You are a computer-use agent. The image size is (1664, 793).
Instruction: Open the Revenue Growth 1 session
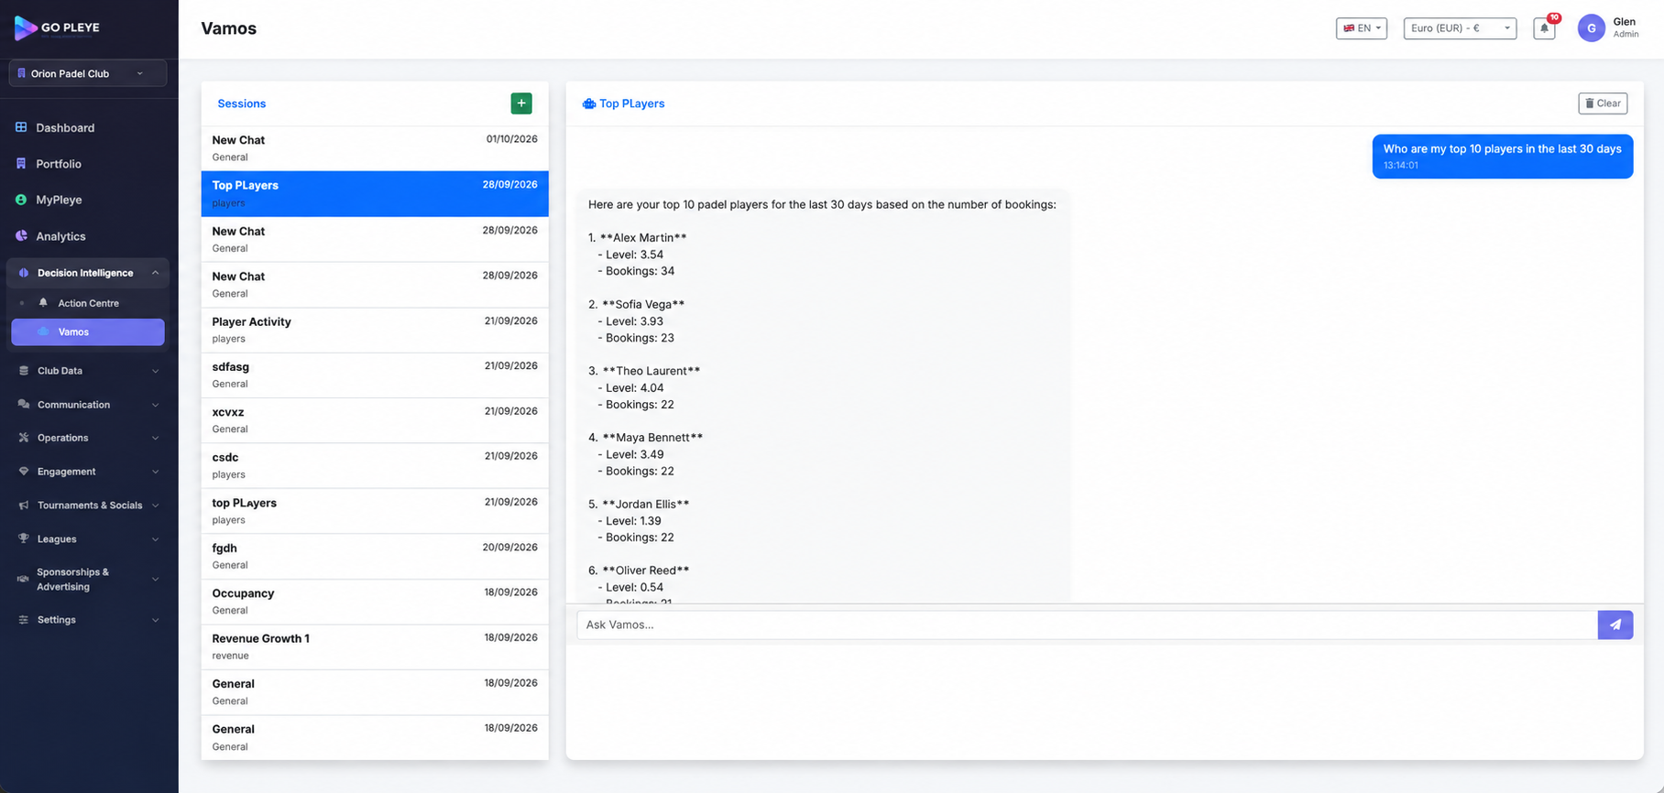pos(375,646)
